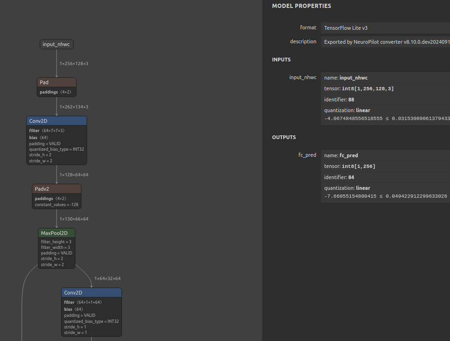Image resolution: width=450 pixels, height=341 pixels.
Task: Click the 1×256×128×3 edge label
Action: tap(74, 63)
